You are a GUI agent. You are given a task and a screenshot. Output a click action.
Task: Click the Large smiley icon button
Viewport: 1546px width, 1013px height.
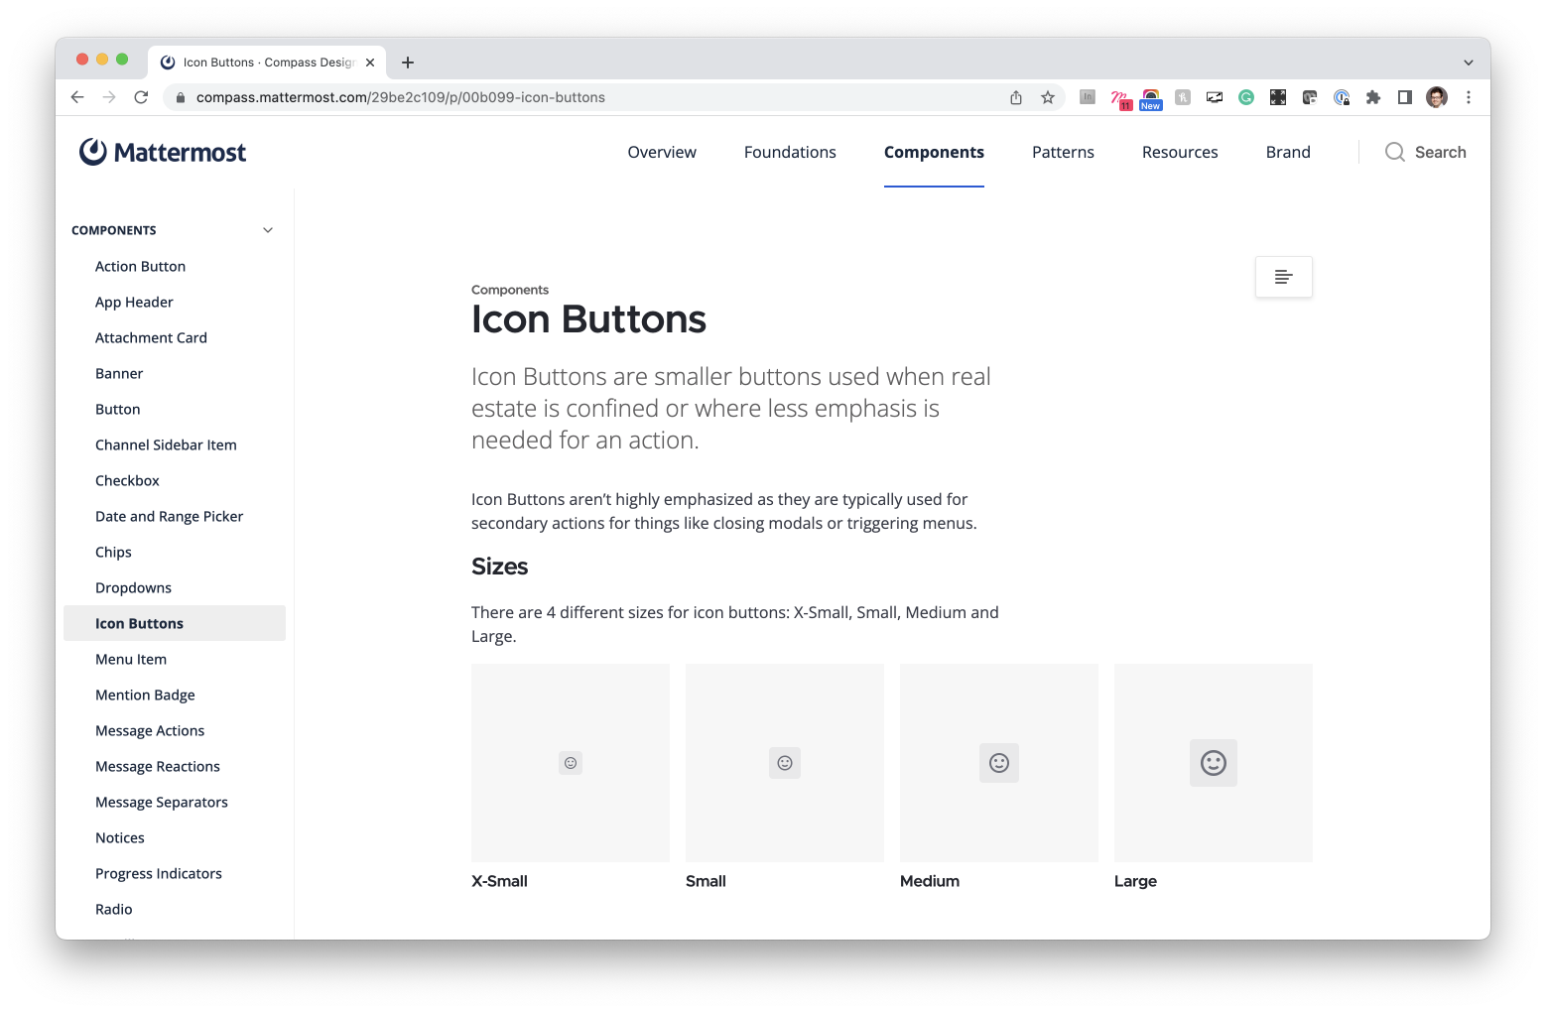[1214, 763]
